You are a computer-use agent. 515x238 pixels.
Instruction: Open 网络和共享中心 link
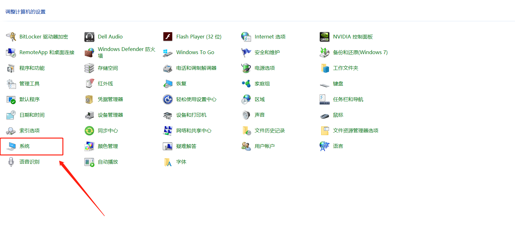pos(194,131)
